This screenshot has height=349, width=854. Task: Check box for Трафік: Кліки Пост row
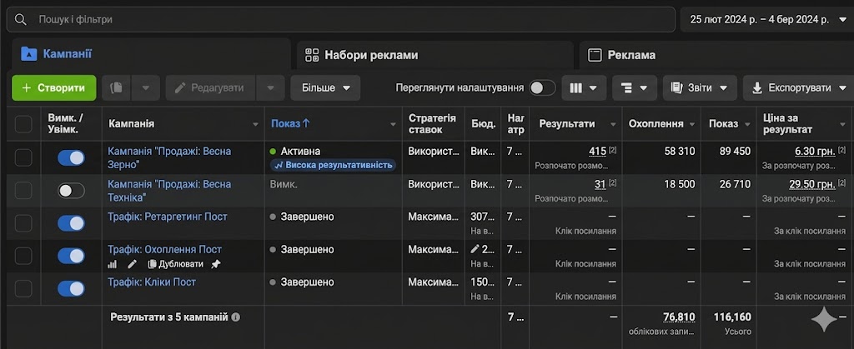pos(23,289)
